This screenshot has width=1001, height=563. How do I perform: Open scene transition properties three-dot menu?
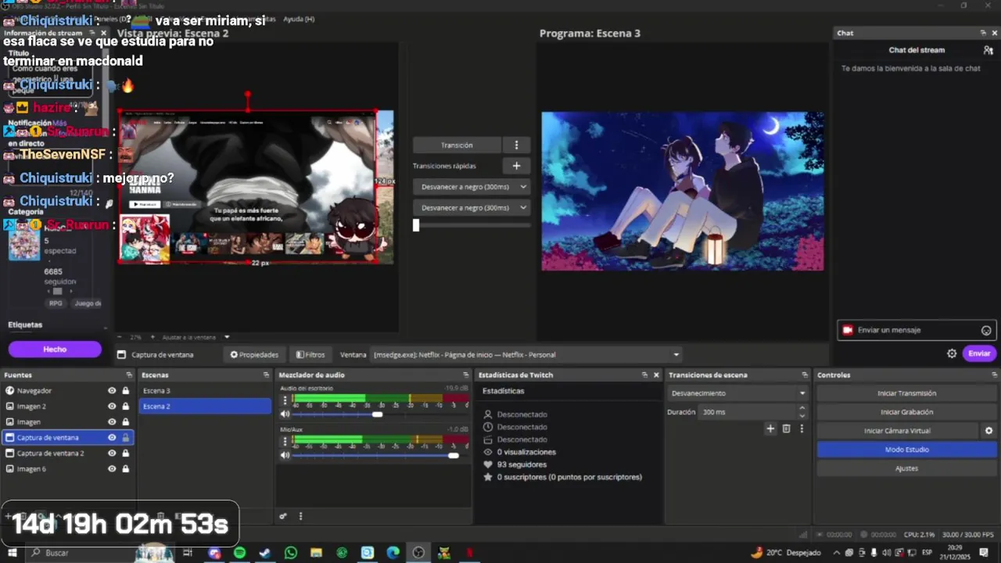tap(802, 429)
